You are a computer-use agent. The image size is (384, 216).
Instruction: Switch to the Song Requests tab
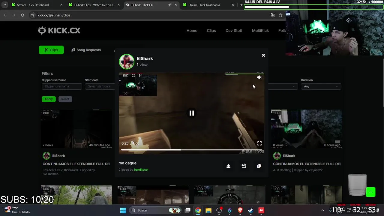point(86,50)
